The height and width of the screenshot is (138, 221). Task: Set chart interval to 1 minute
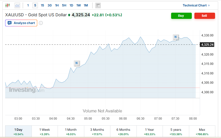pyautogui.click(x=28, y=5)
